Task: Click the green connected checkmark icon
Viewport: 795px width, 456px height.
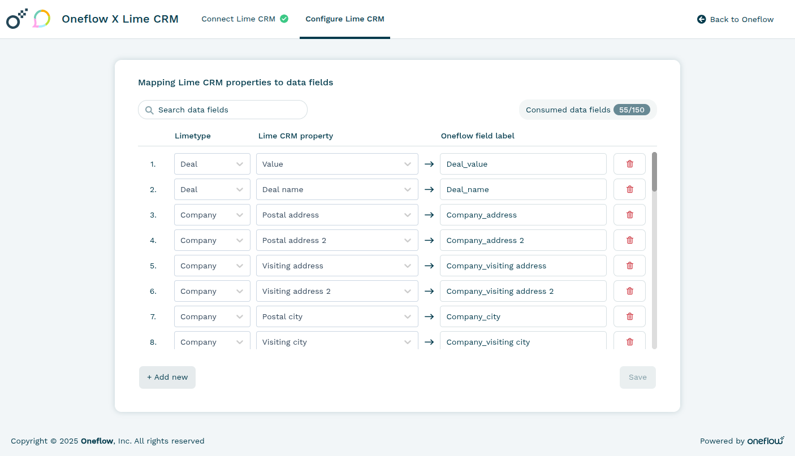Action: tap(284, 19)
